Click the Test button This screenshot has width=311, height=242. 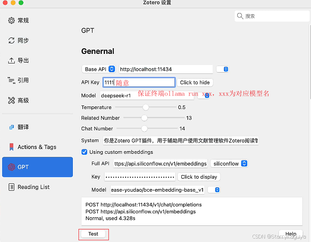[93, 234]
